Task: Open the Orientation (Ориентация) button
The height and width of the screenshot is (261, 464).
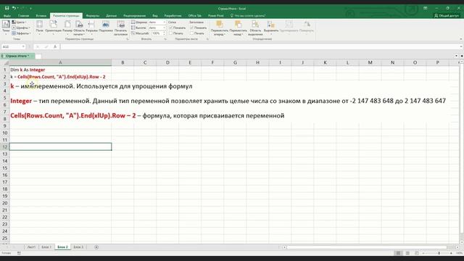Action: (53, 28)
